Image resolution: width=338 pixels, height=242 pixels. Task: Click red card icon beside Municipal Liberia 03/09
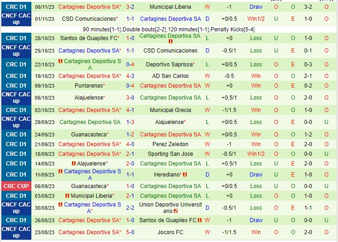[x=67, y=196]
